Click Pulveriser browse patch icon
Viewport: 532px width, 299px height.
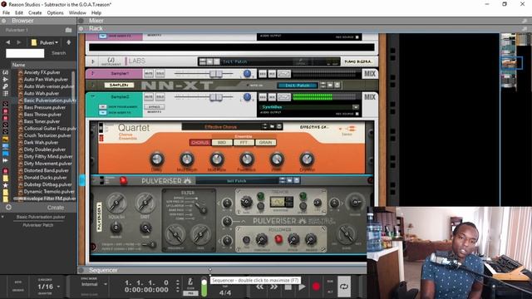click(289, 181)
